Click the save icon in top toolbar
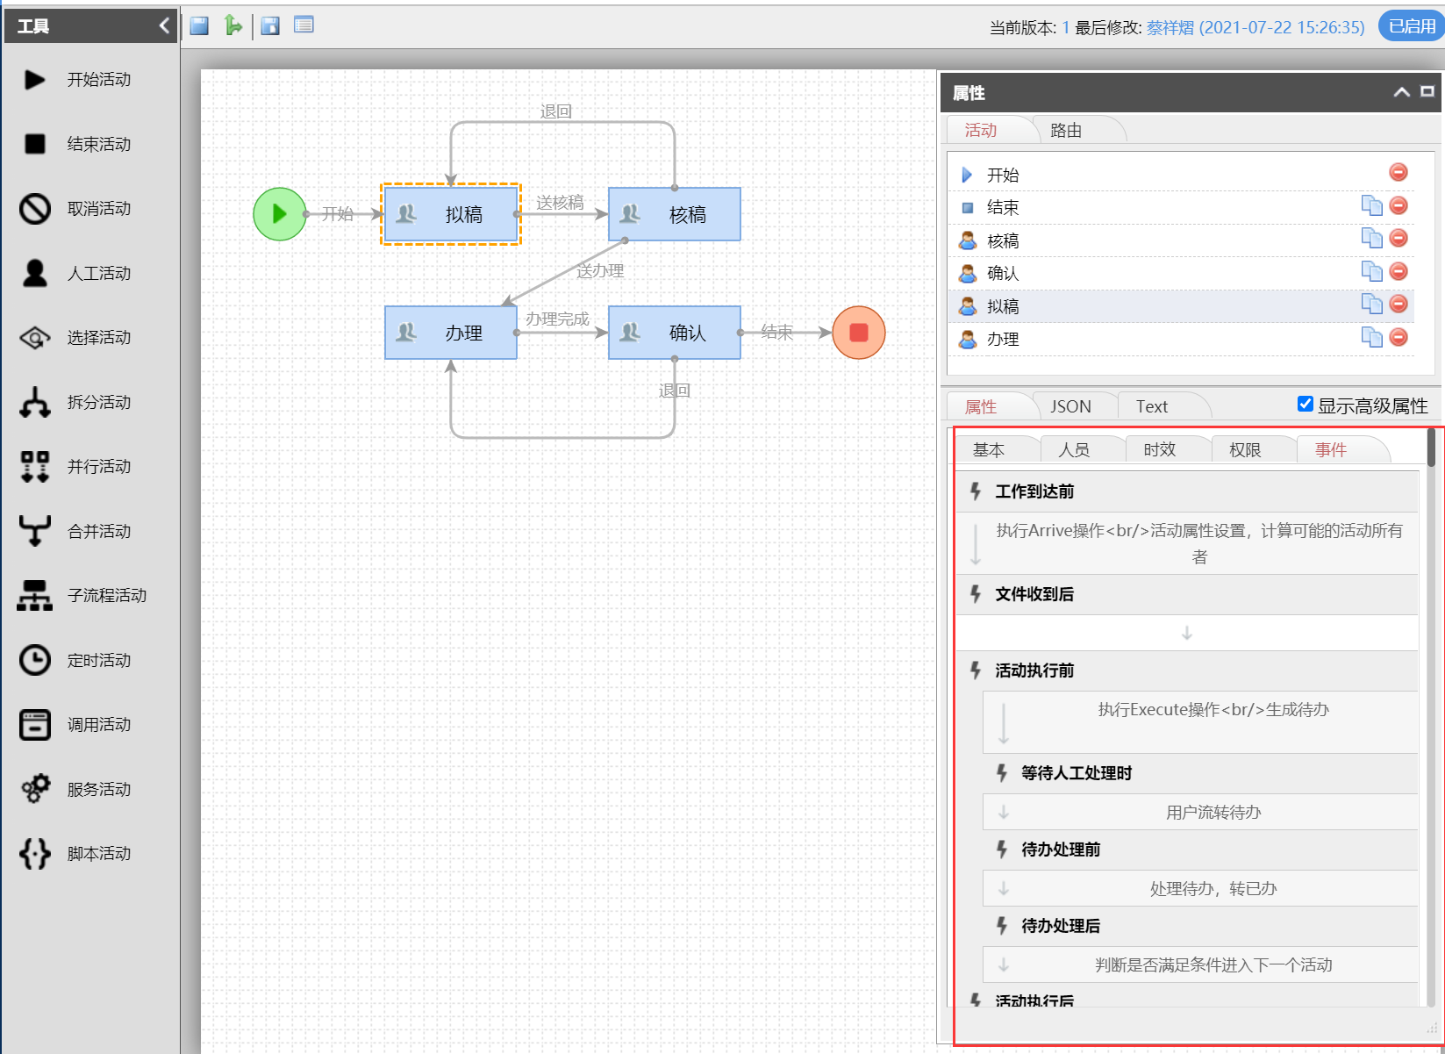This screenshot has width=1445, height=1054. tap(199, 25)
